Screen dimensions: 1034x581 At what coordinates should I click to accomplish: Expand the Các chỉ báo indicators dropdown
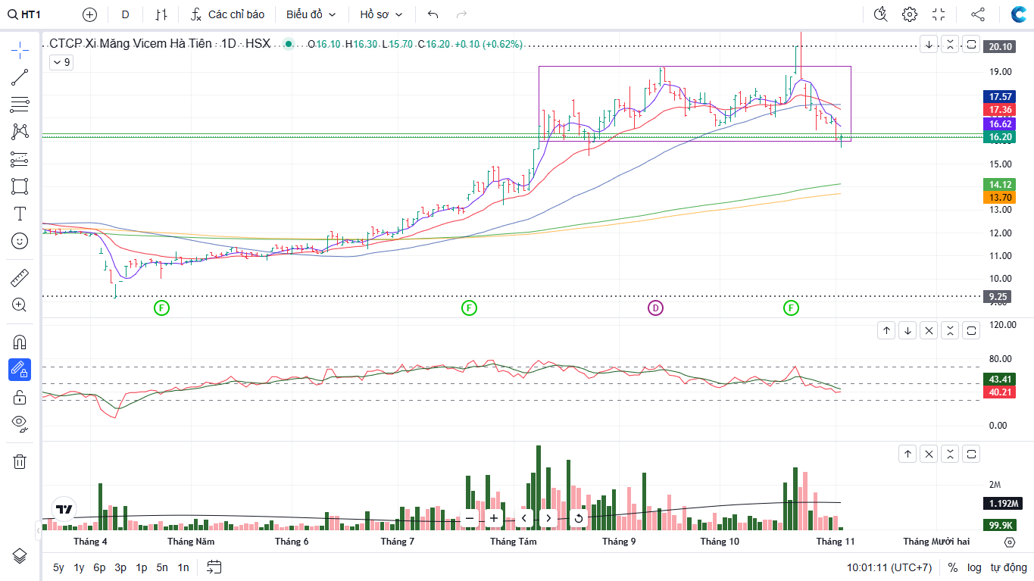[227, 14]
